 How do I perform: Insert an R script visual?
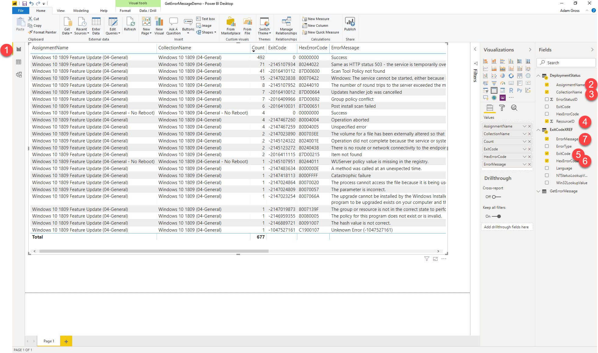coord(511,90)
